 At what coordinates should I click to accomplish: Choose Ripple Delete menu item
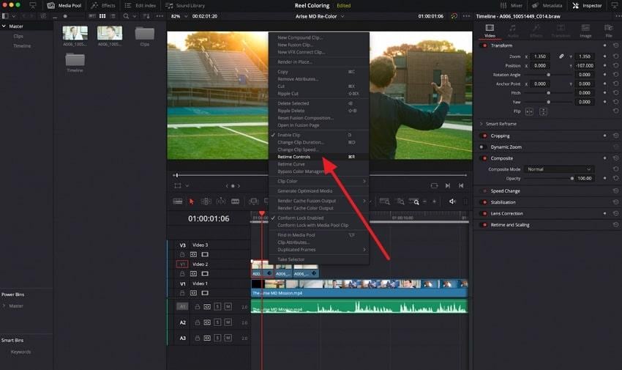(319, 111)
